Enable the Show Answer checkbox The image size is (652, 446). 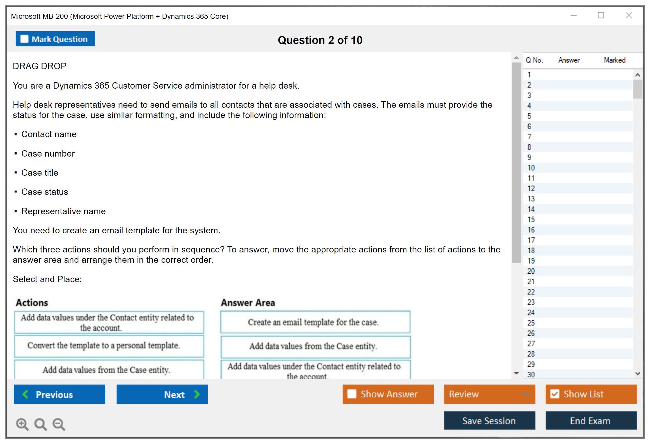(x=352, y=394)
